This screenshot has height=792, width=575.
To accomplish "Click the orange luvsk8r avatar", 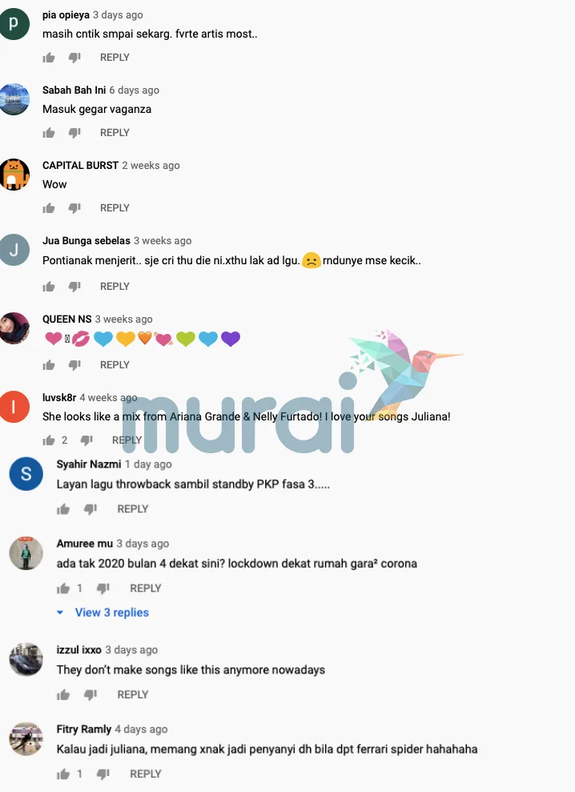I will click(14, 407).
